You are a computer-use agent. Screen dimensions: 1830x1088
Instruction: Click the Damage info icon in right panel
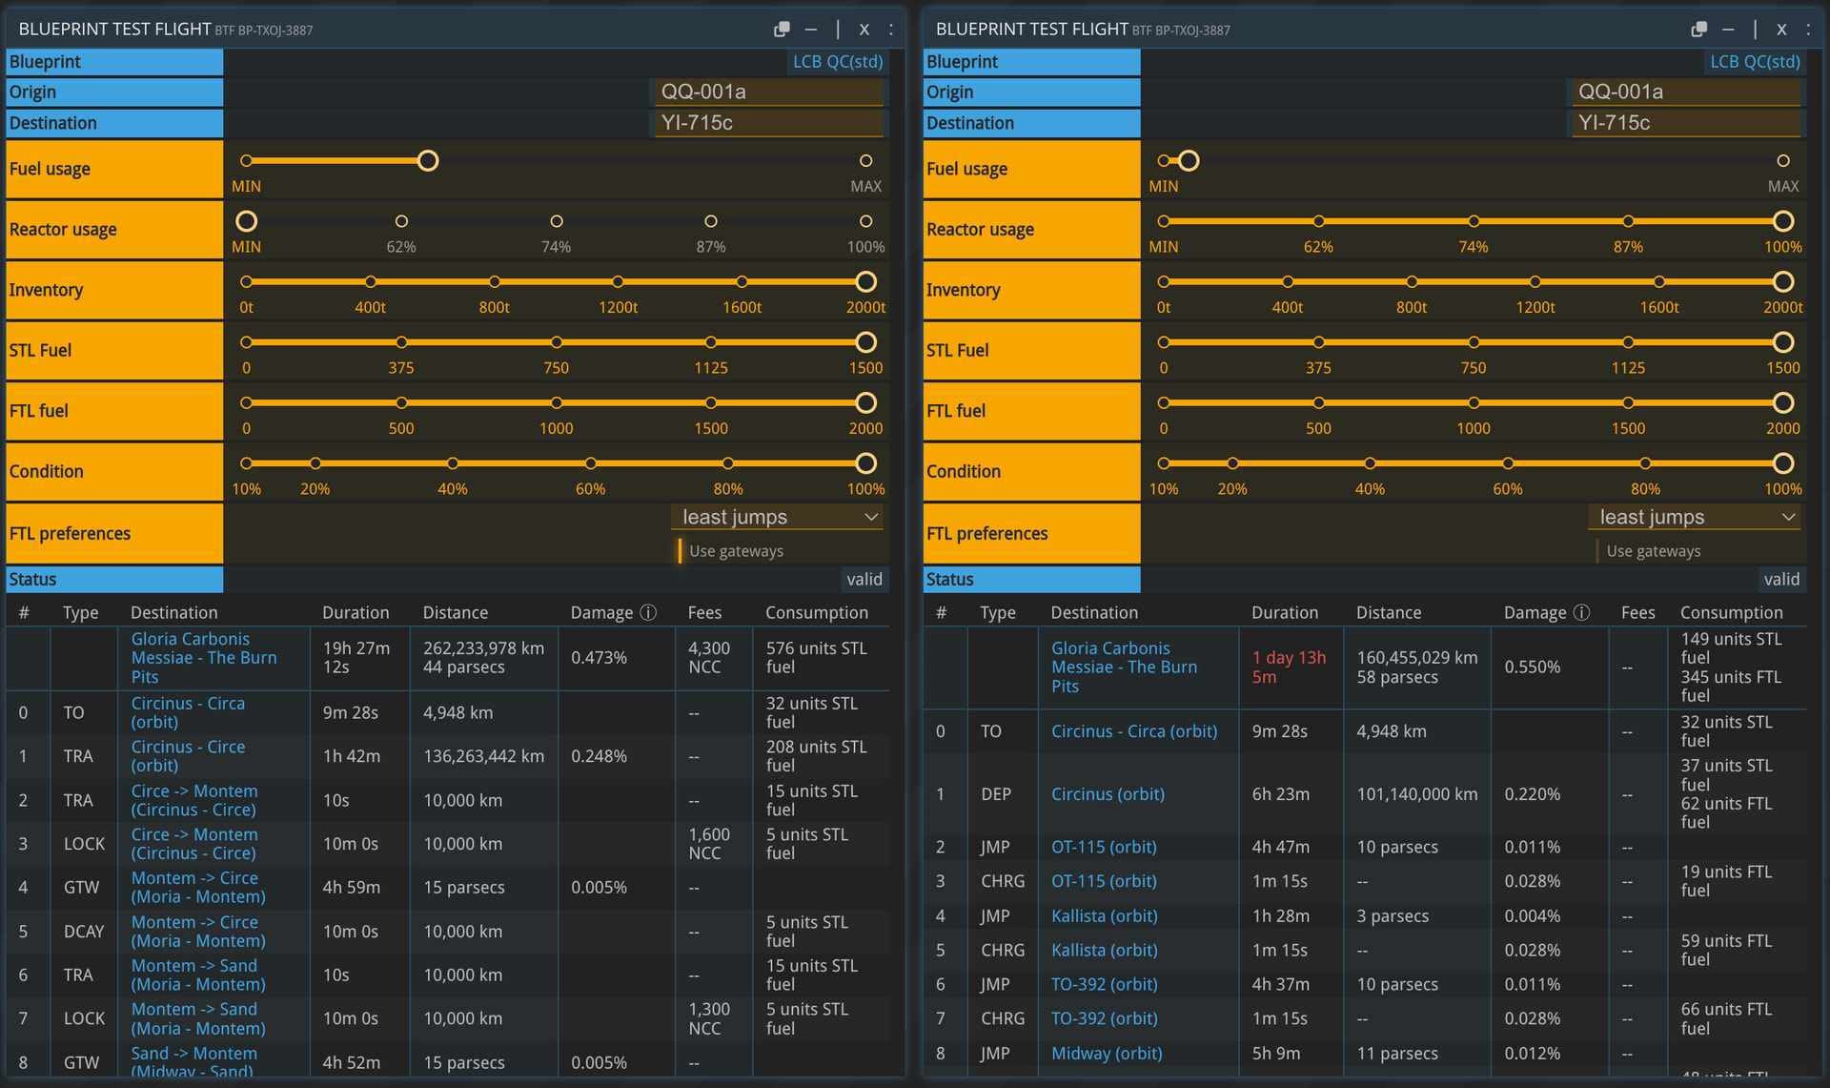1581,612
